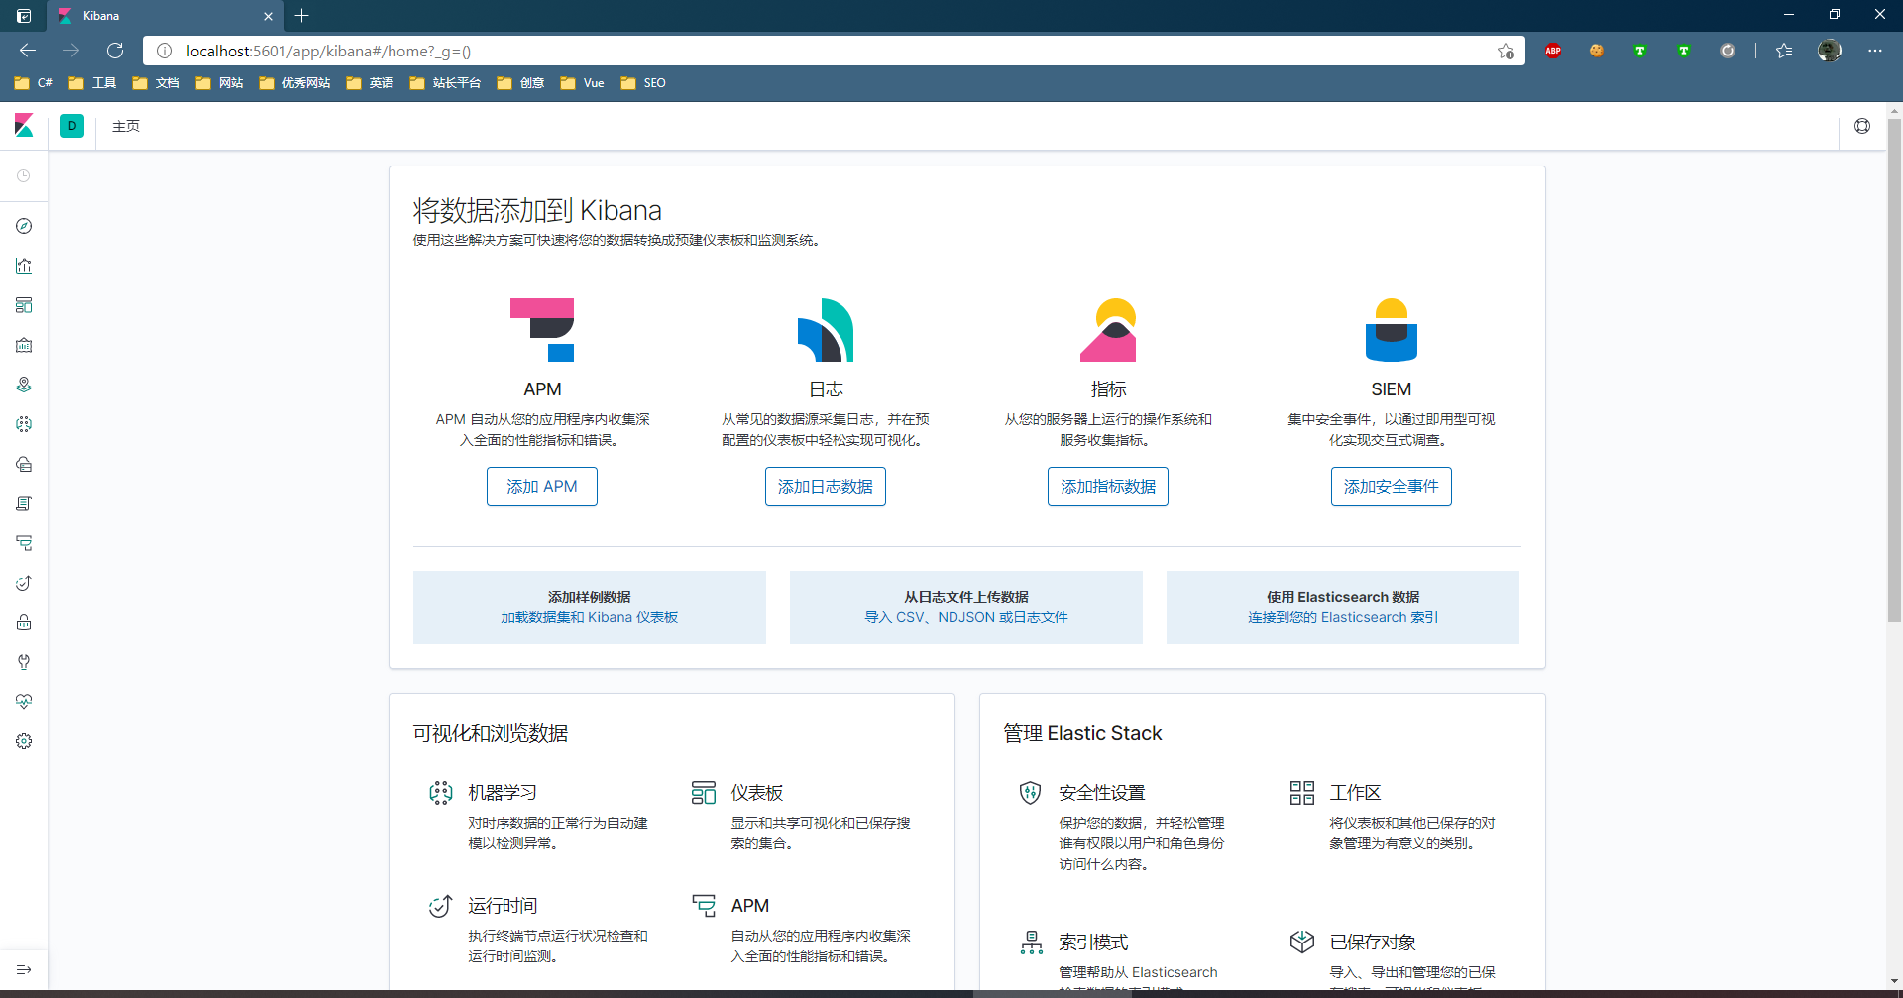
Task: Open Stack Monitoring from the heartbeat sidebar icon
Action: 24,702
